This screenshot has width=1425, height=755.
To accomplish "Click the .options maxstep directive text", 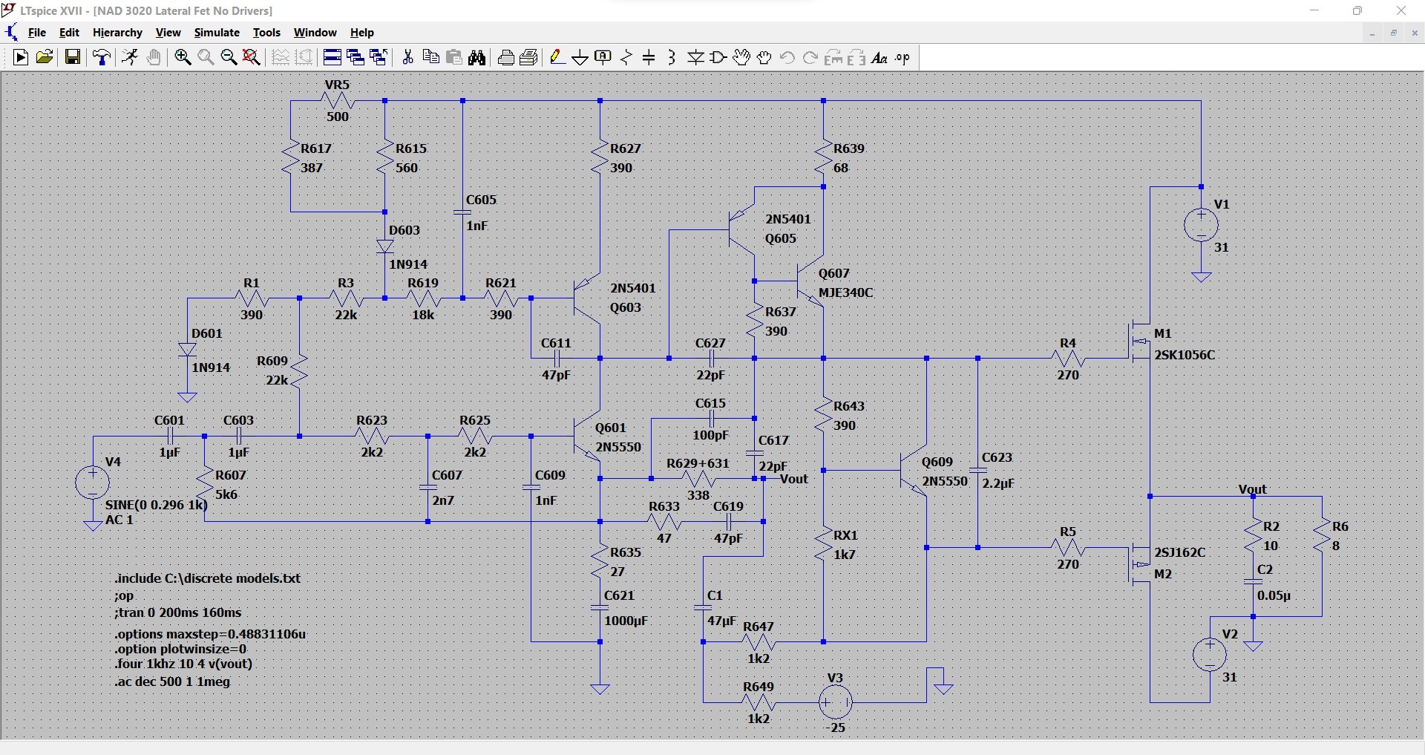I will click(x=210, y=634).
